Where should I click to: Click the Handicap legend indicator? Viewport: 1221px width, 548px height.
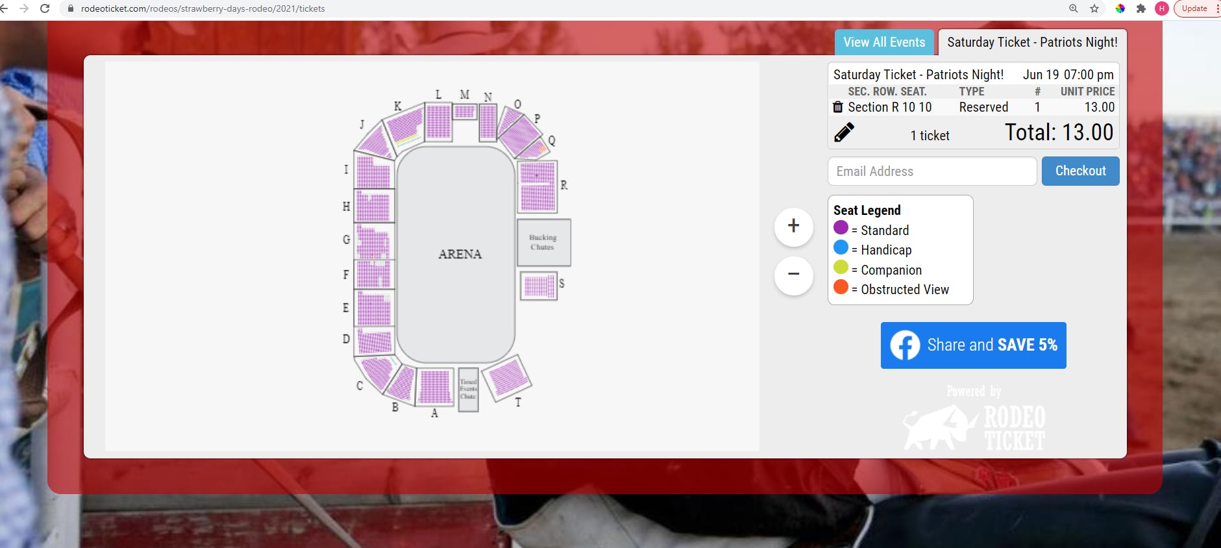tap(842, 248)
